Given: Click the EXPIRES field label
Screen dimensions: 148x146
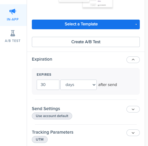Looking at the screenshot, I should click(x=44, y=75).
